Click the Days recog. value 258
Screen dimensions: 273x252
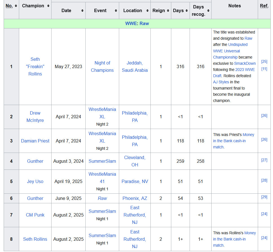click(x=201, y=161)
